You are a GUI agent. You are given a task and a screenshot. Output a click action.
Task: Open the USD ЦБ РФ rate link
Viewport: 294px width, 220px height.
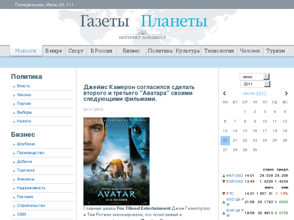pyautogui.click(x=235, y=202)
